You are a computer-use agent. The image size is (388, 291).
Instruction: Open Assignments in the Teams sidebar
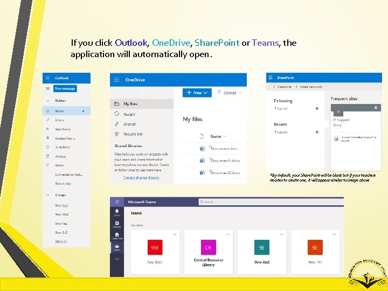point(117,236)
